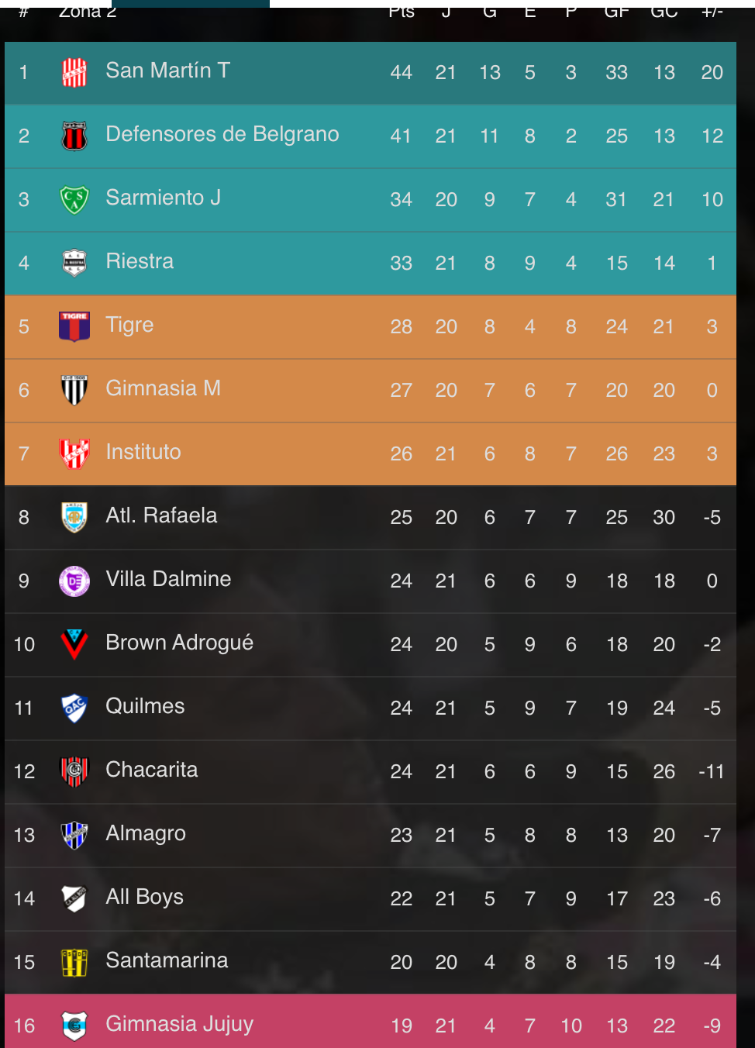Click the Quilmes club crest

pyautogui.click(x=74, y=708)
